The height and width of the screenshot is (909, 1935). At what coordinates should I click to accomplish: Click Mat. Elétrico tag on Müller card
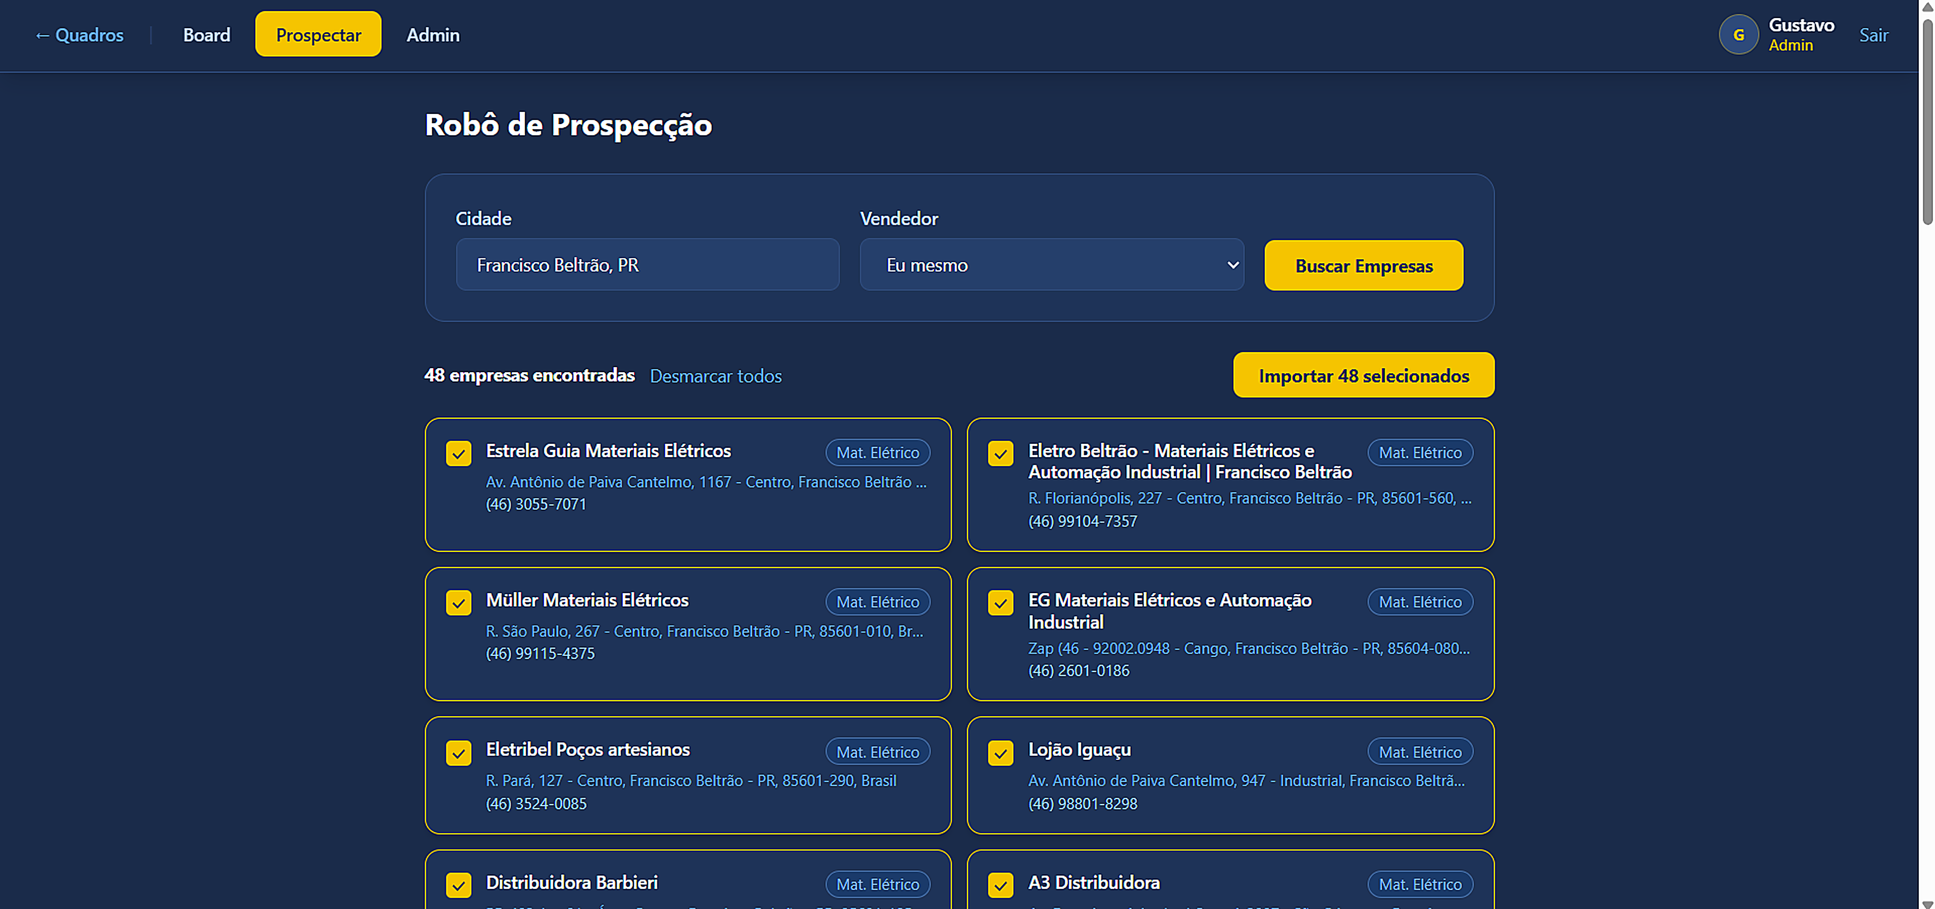tap(877, 602)
